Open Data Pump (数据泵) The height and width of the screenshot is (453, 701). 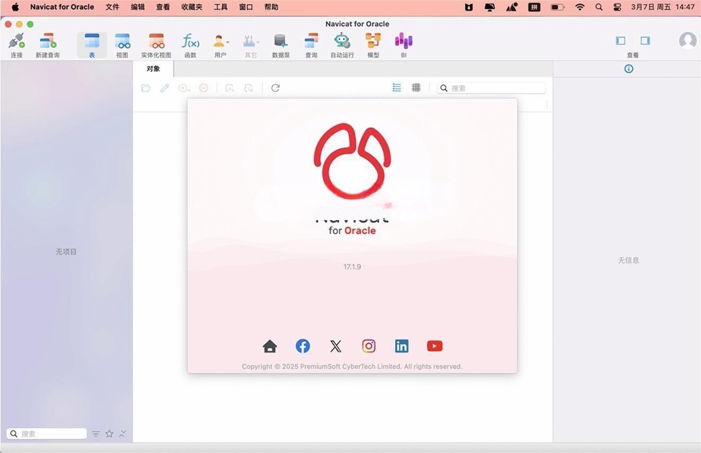[281, 45]
